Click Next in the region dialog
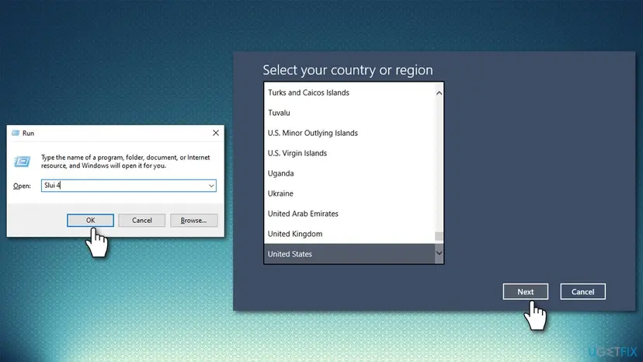 [525, 291]
